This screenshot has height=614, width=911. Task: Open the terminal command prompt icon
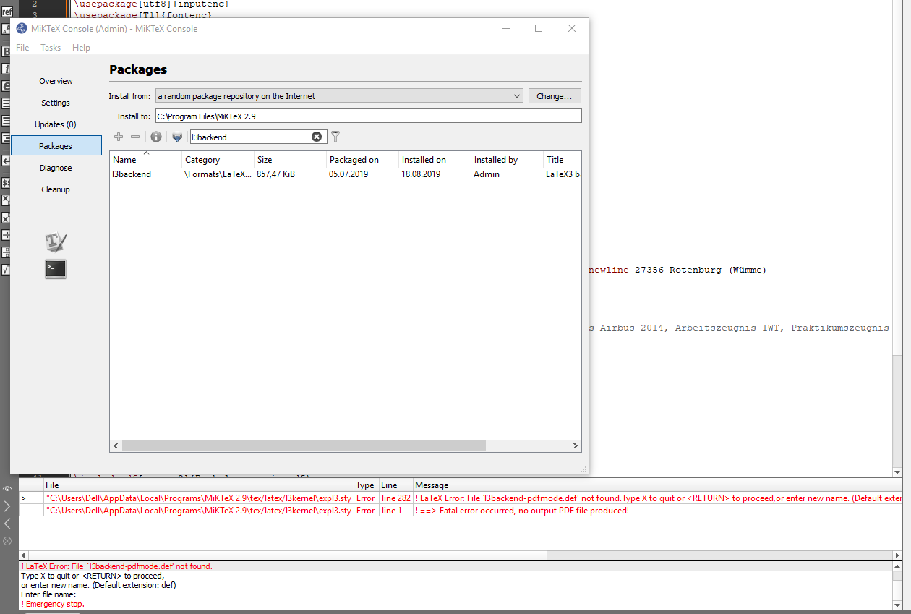point(56,269)
